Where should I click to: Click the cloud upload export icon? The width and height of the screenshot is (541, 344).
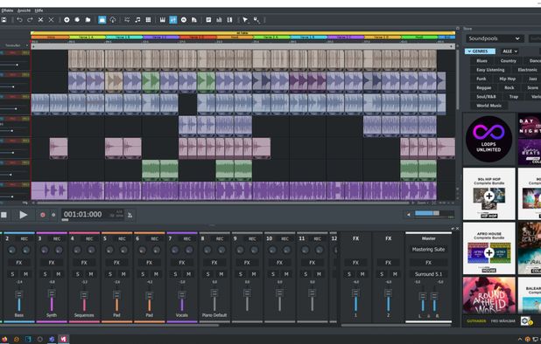pyautogui.click(x=113, y=20)
